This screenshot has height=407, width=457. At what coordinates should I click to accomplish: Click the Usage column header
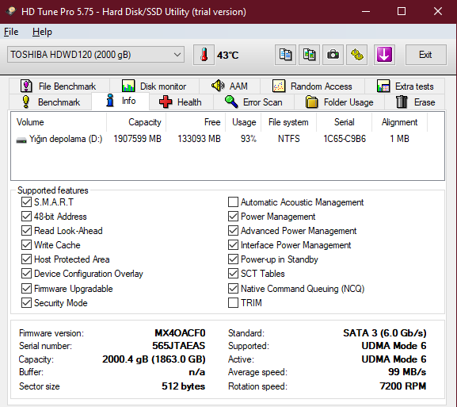pyautogui.click(x=243, y=122)
